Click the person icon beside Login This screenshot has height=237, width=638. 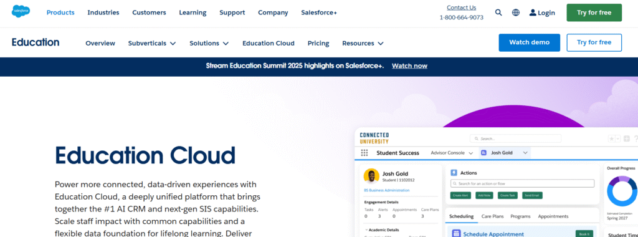533,12
